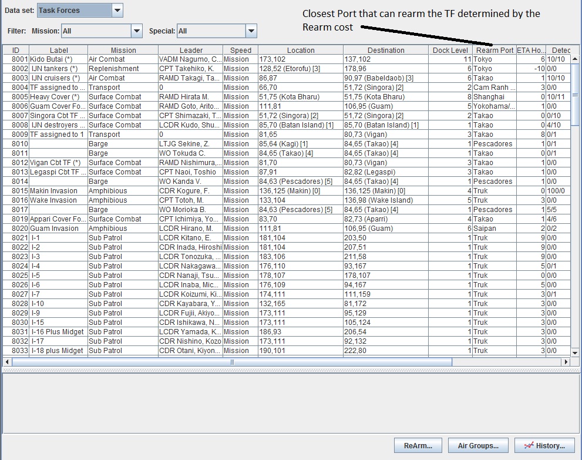
Task: Select the Wake Invasion row
Action: (x=287, y=200)
